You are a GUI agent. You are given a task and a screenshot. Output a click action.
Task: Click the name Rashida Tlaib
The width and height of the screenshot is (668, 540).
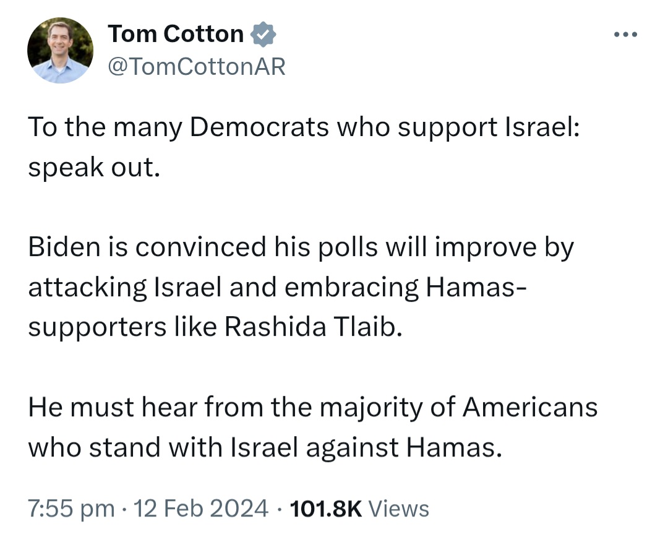pos(313,327)
